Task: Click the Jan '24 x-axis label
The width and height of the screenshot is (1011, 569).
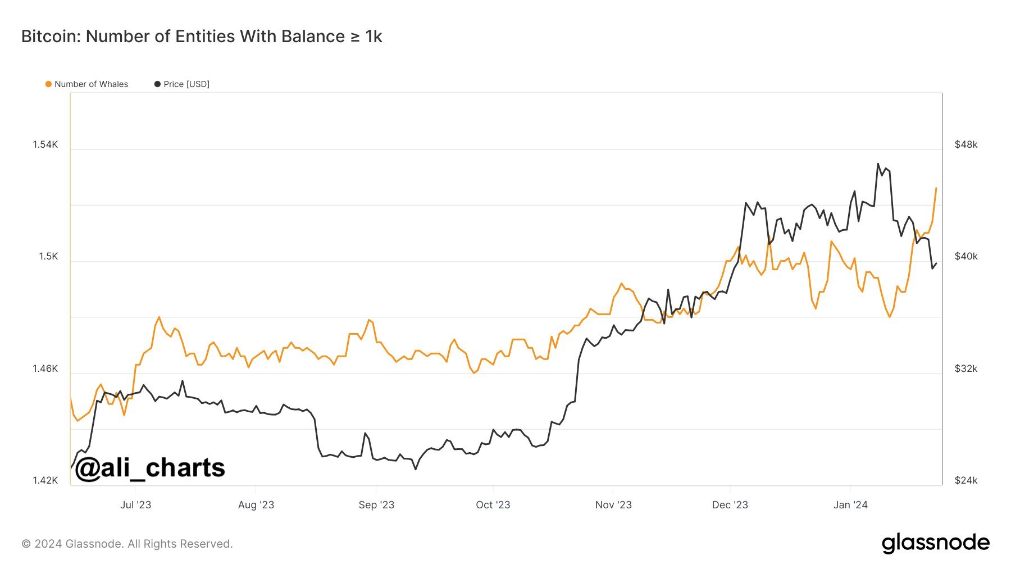Action: coord(850,504)
